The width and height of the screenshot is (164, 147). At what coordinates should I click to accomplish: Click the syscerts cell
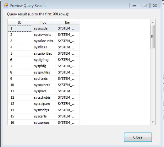pyautogui.click(x=44, y=116)
